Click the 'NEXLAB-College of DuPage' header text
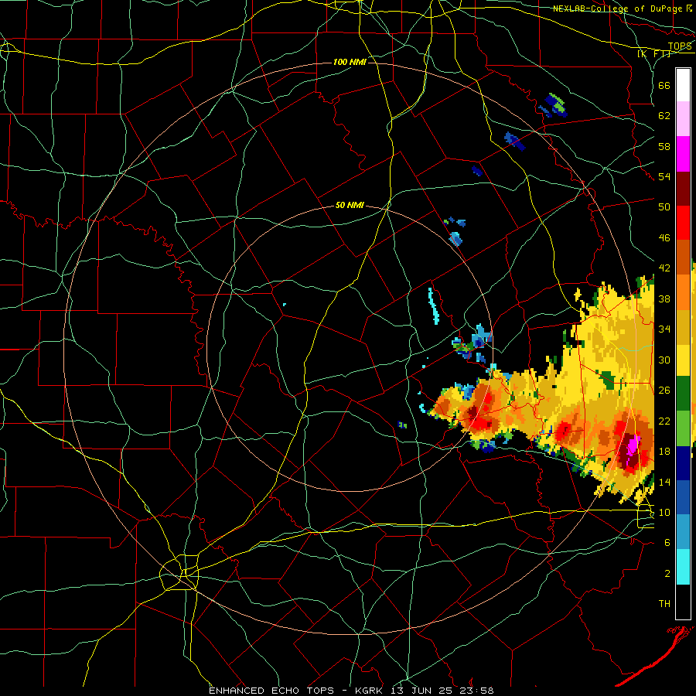The image size is (696, 696). (x=617, y=9)
